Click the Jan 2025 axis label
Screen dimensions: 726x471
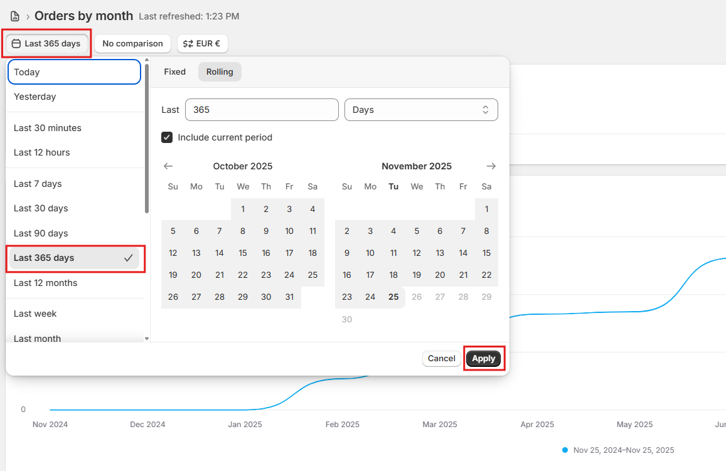point(245,424)
